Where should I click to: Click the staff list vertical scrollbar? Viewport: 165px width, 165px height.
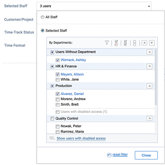[156, 77]
